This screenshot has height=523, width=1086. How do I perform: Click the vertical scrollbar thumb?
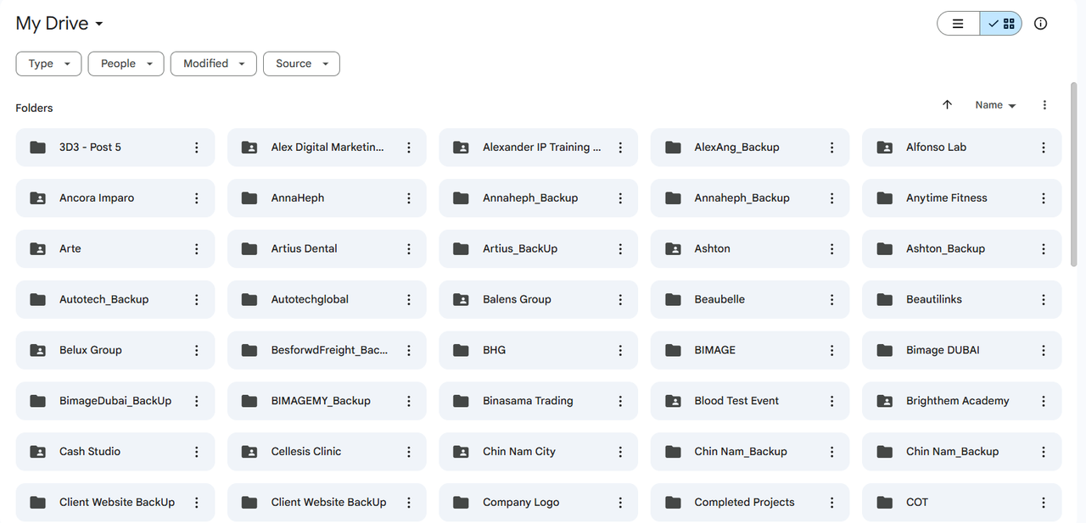point(1075,175)
